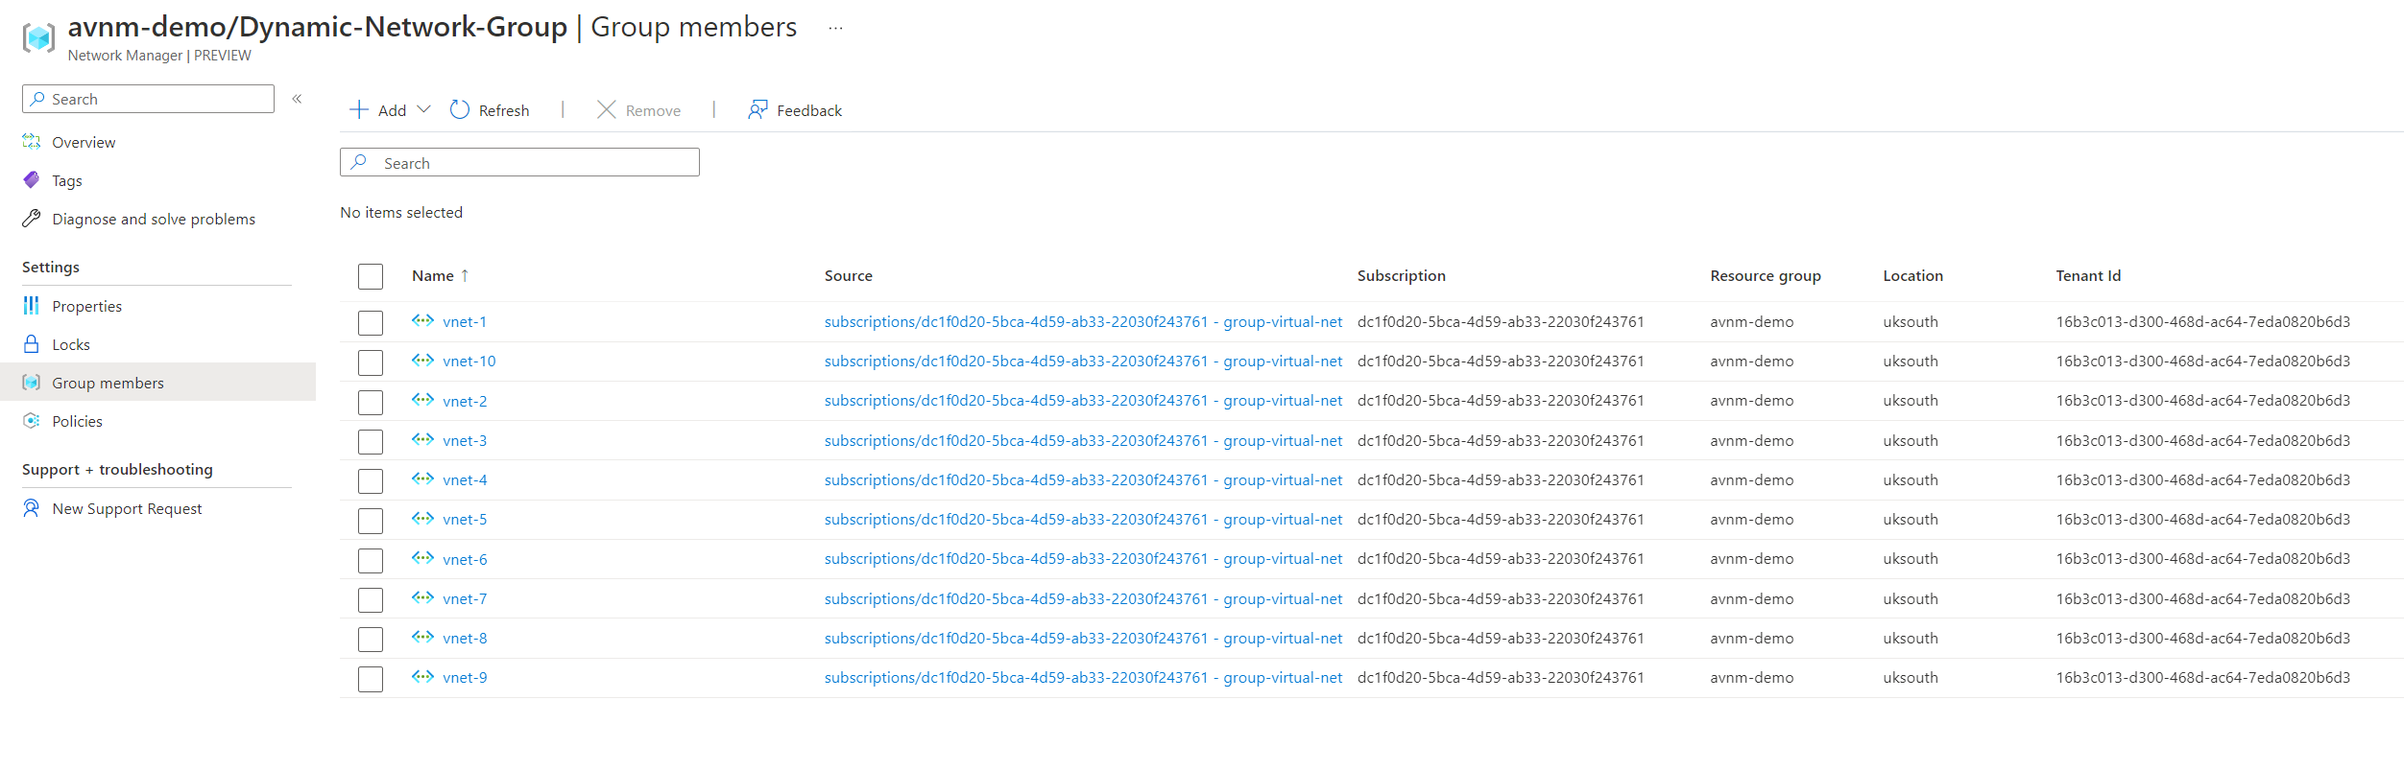Open the vnet-6 link
Viewport: 2404px width, 770px height.
(x=465, y=559)
